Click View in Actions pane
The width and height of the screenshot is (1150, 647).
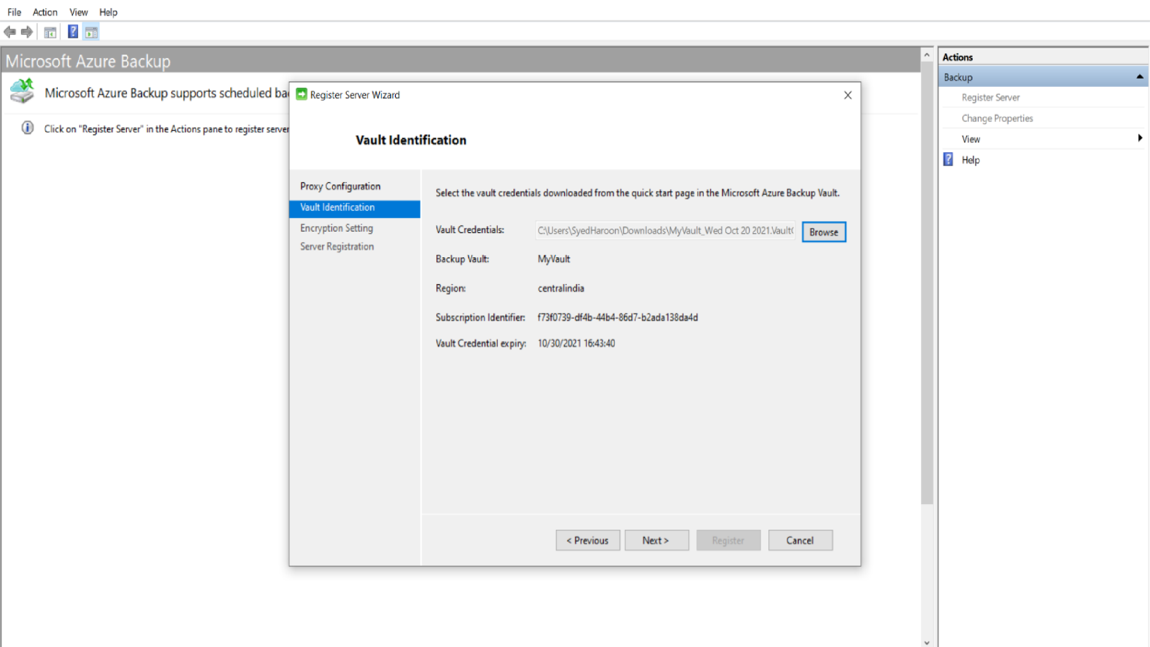click(x=971, y=139)
